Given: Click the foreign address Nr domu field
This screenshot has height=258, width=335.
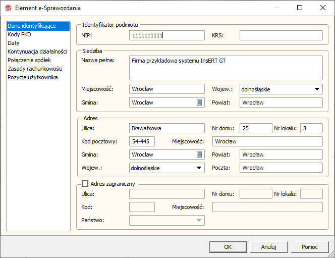Looking at the screenshot, I should coord(256,194).
